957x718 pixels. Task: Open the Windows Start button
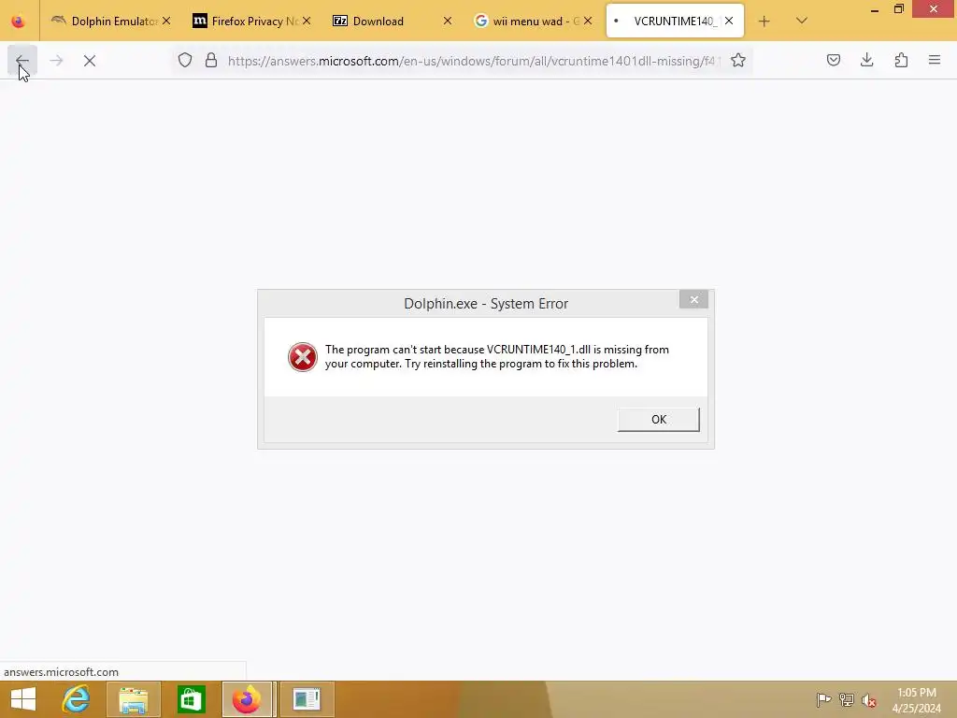point(23,699)
